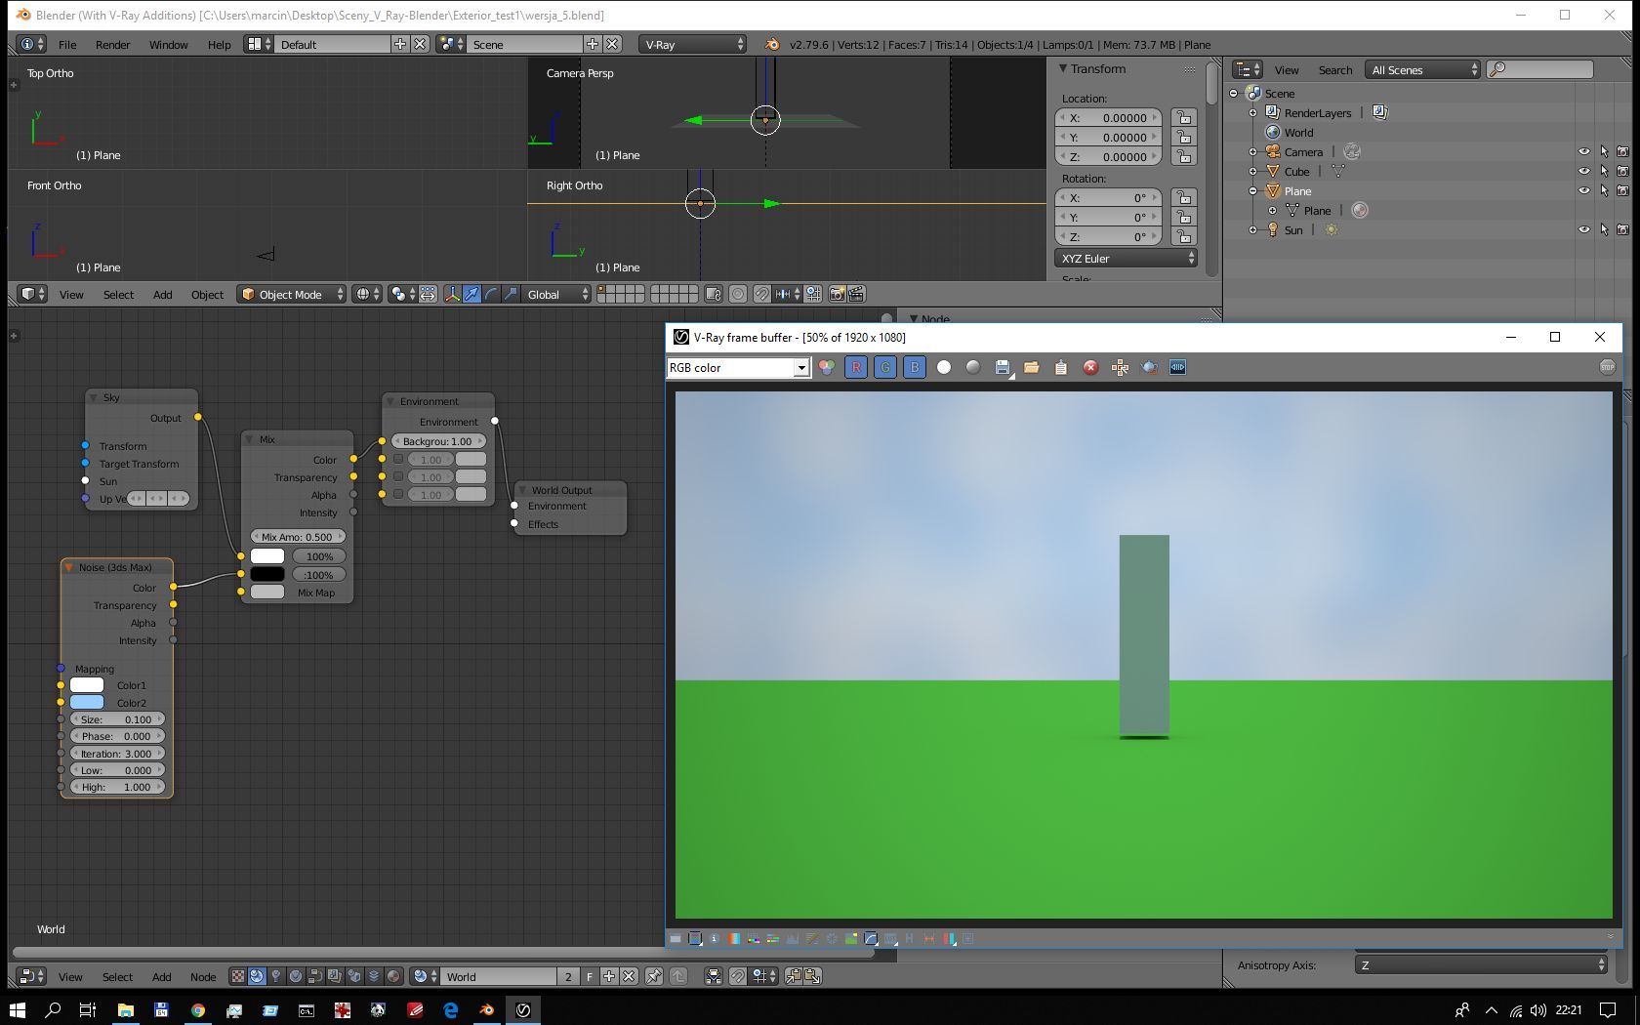This screenshot has height=1025, width=1640.
Task: Click the Color2 light blue swatch in Noise node
Action: (x=87, y=702)
